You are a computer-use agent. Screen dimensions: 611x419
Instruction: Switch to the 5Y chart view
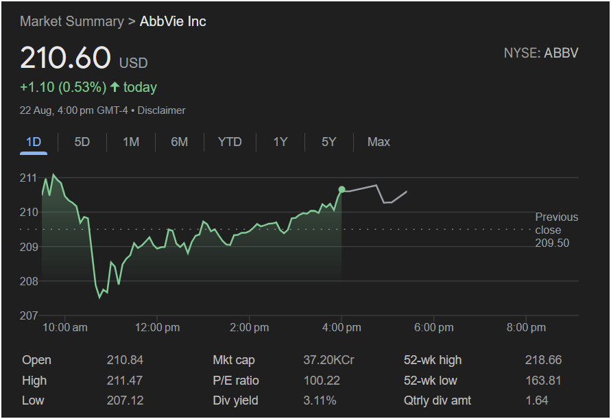329,142
